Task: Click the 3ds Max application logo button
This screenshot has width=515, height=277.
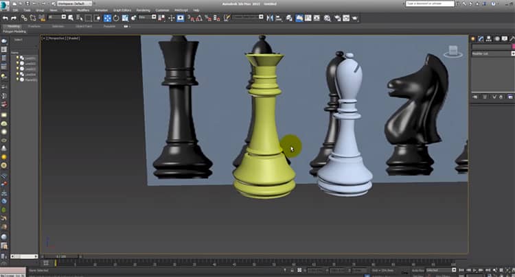Action: (5, 4)
